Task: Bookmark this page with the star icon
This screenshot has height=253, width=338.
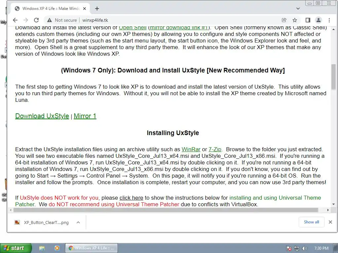Action: coord(295,20)
